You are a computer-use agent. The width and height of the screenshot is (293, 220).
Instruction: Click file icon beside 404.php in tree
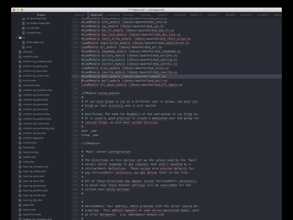pos(20,52)
